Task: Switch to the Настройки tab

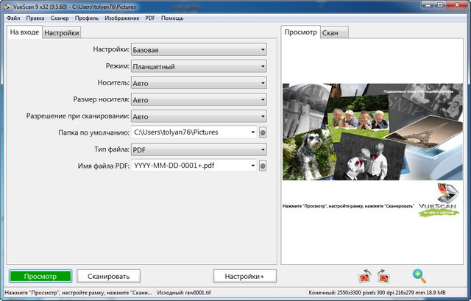Action: (x=62, y=32)
